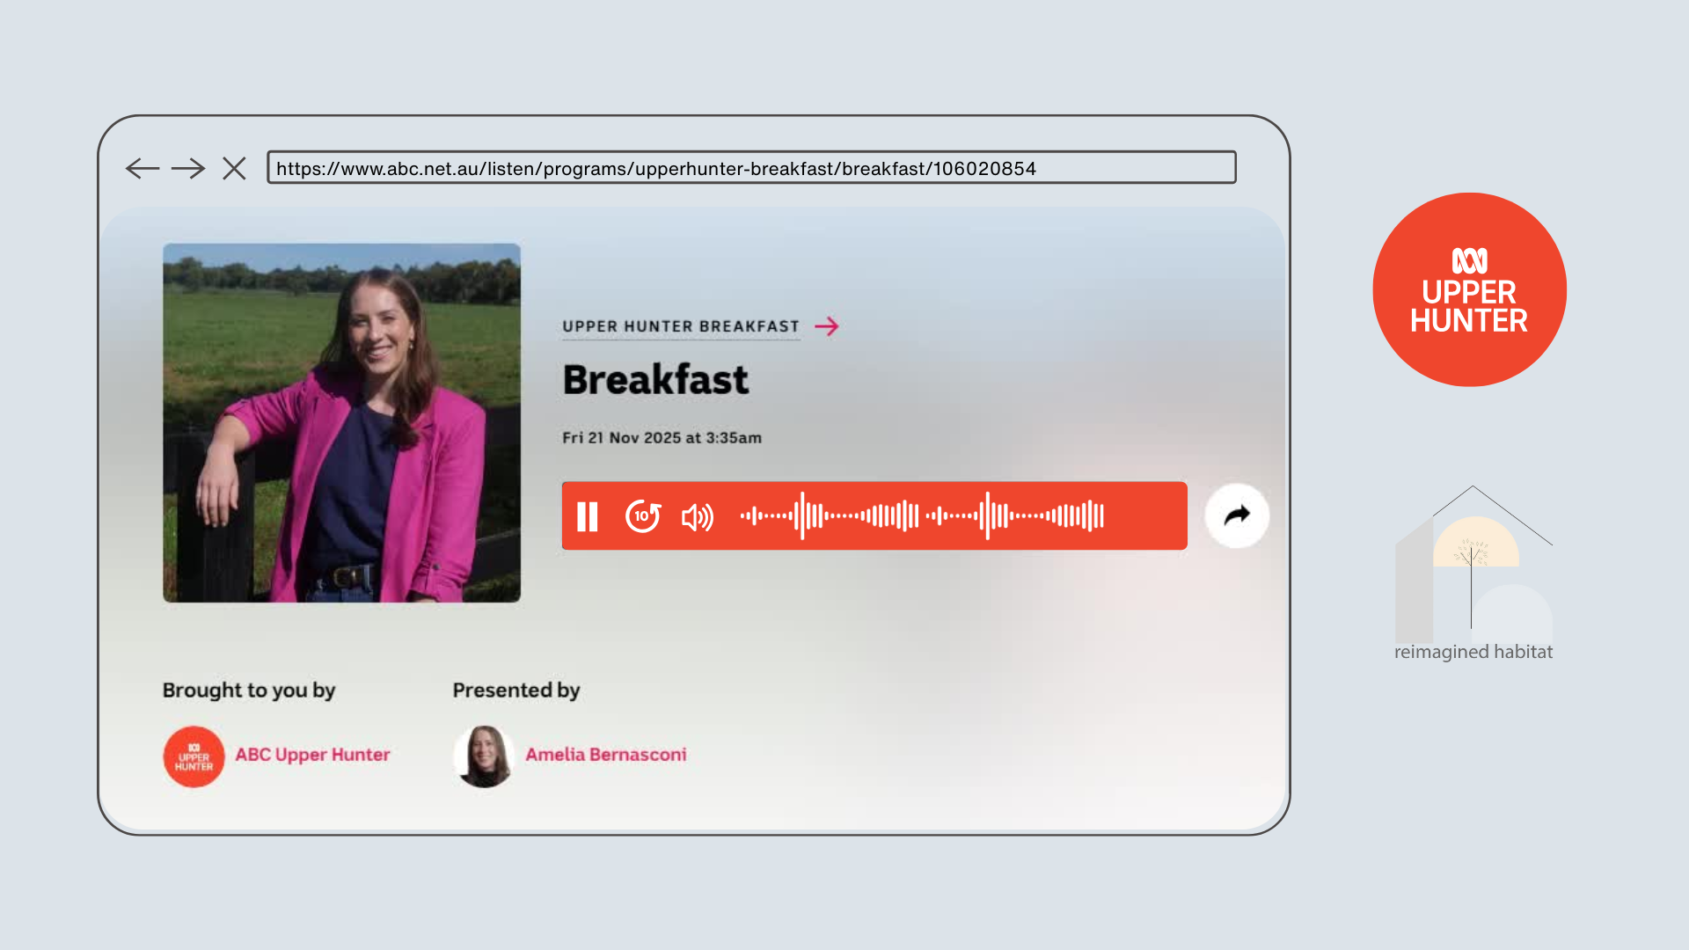Click the Breakfast episode title
The image size is (1689, 950).
click(655, 380)
